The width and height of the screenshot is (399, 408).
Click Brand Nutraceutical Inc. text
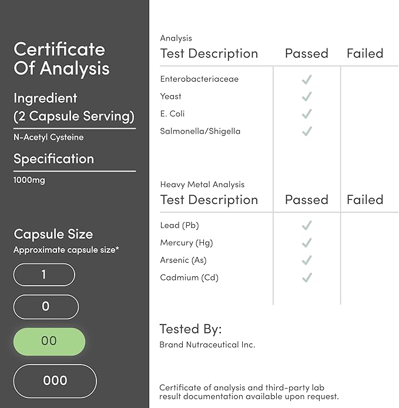pyautogui.click(x=207, y=345)
